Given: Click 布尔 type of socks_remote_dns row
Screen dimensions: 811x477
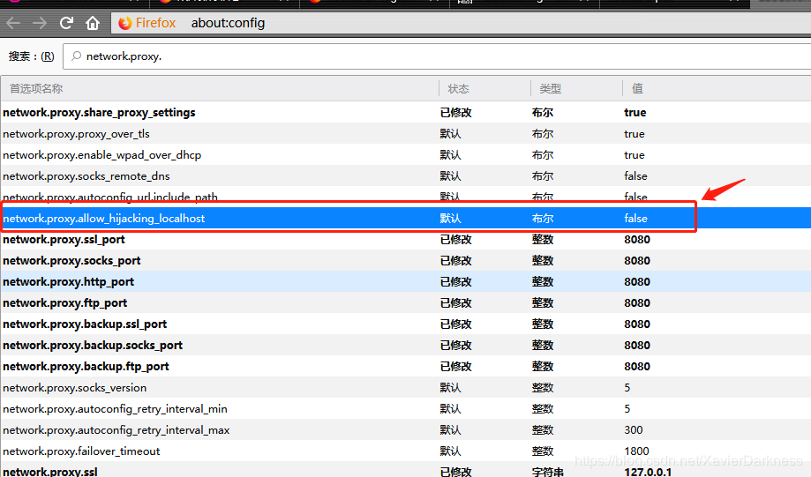Looking at the screenshot, I should click(543, 175).
